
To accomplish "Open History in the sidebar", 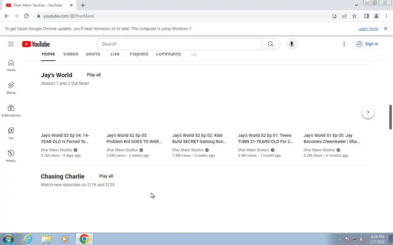I will (x=11, y=156).
